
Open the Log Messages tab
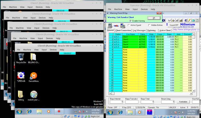pos(139,30)
